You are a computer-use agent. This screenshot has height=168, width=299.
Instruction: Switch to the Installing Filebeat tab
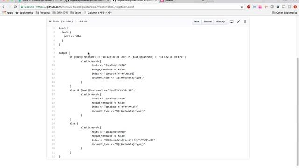click(x=40, y=1)
